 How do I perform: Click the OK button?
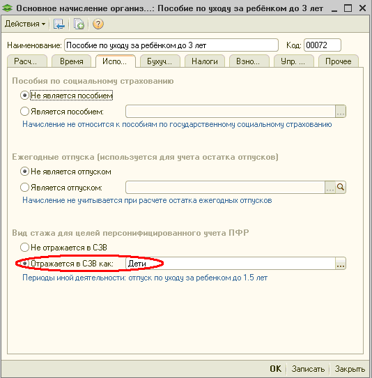[x=275, y=369]
